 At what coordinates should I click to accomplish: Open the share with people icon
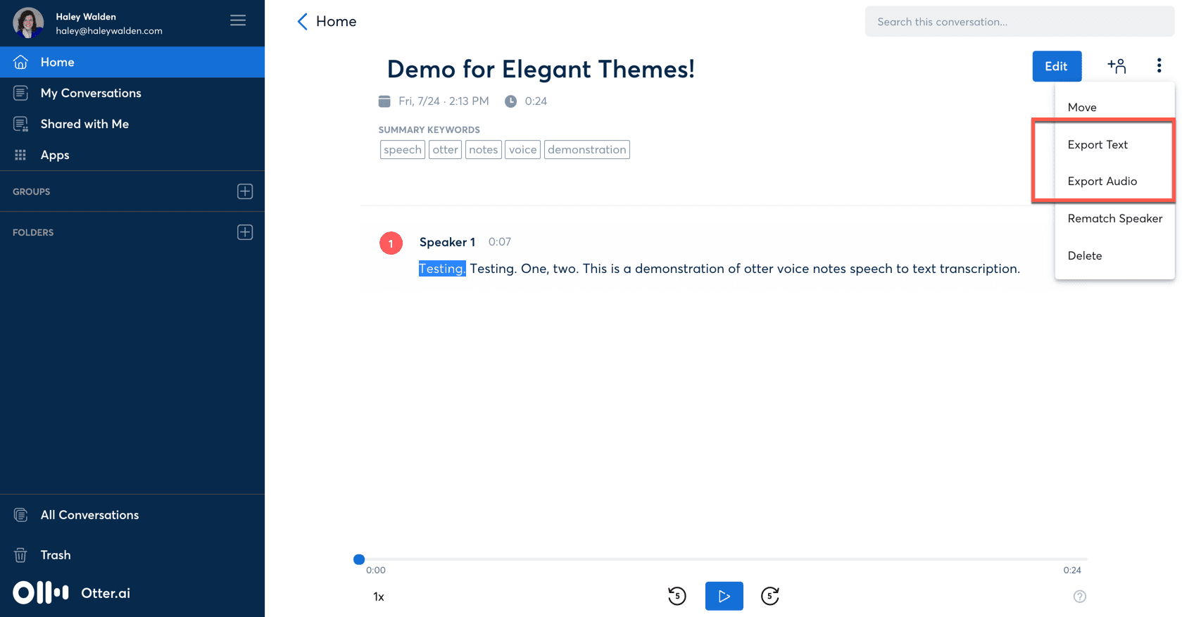coord(1117,66)
